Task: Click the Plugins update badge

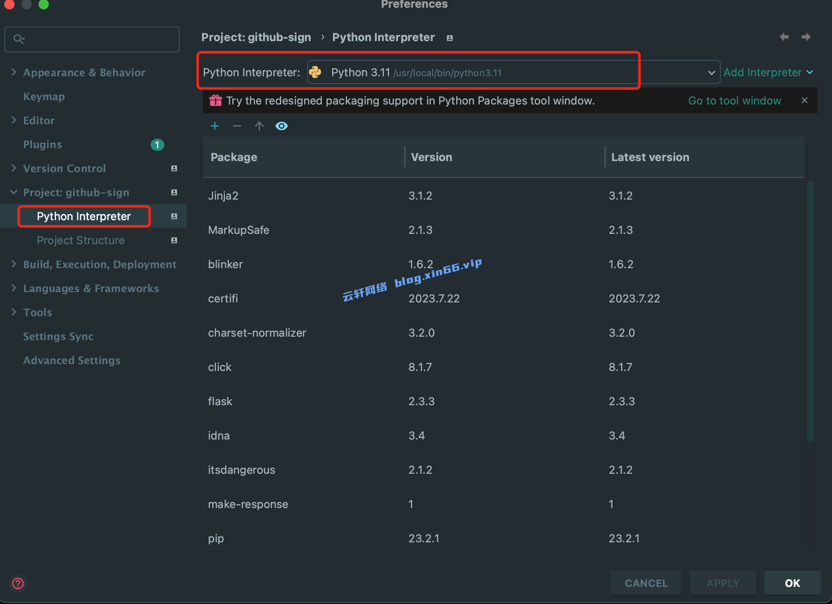Action: [x=157, y=145]
